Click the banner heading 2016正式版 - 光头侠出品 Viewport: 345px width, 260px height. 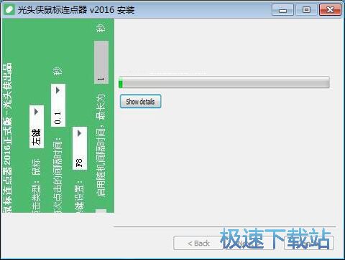pyautogui.click(x=7, y=114)
